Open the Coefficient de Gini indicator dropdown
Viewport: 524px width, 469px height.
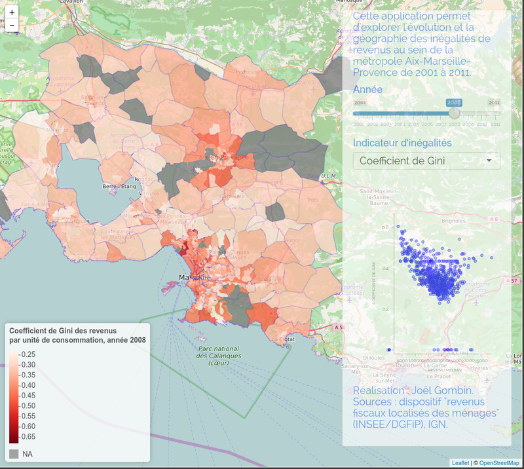pyautogui.click(x=426, y=160)
